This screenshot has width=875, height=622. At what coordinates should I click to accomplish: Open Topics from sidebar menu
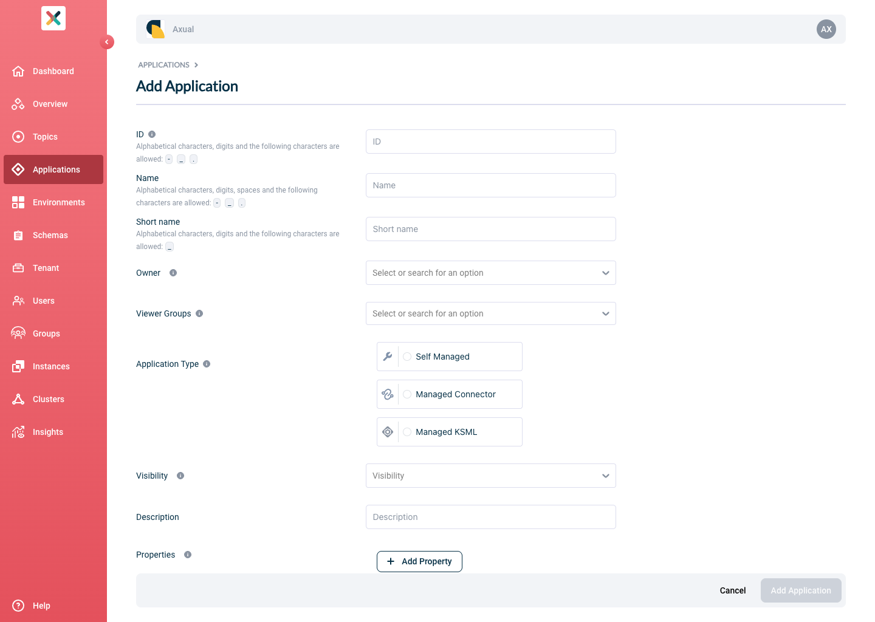point(53,137)
